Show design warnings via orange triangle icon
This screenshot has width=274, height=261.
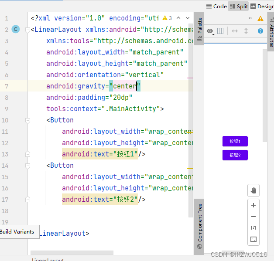(260, 18)
